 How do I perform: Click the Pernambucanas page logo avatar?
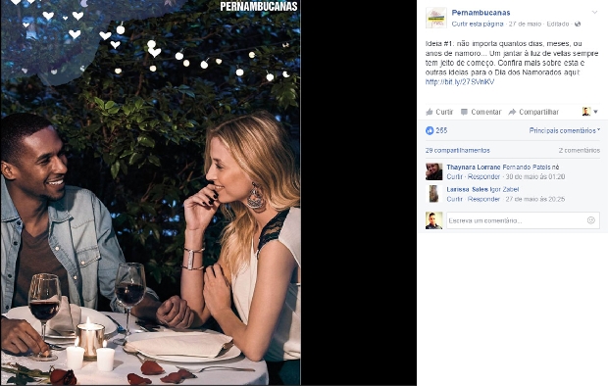(435, 18)
